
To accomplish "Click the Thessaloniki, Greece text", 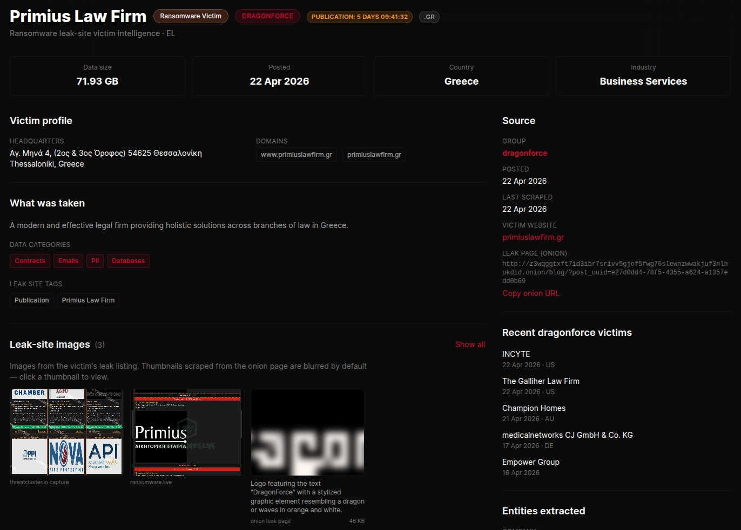I will coord(47,164).
